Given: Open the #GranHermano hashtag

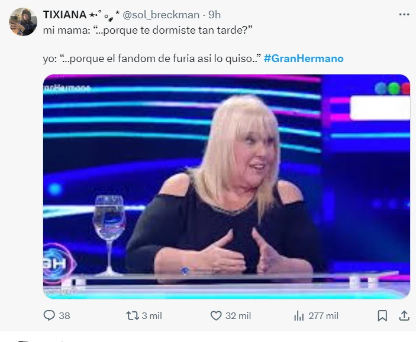Looking at the screenshot, I should pos(304,58).
